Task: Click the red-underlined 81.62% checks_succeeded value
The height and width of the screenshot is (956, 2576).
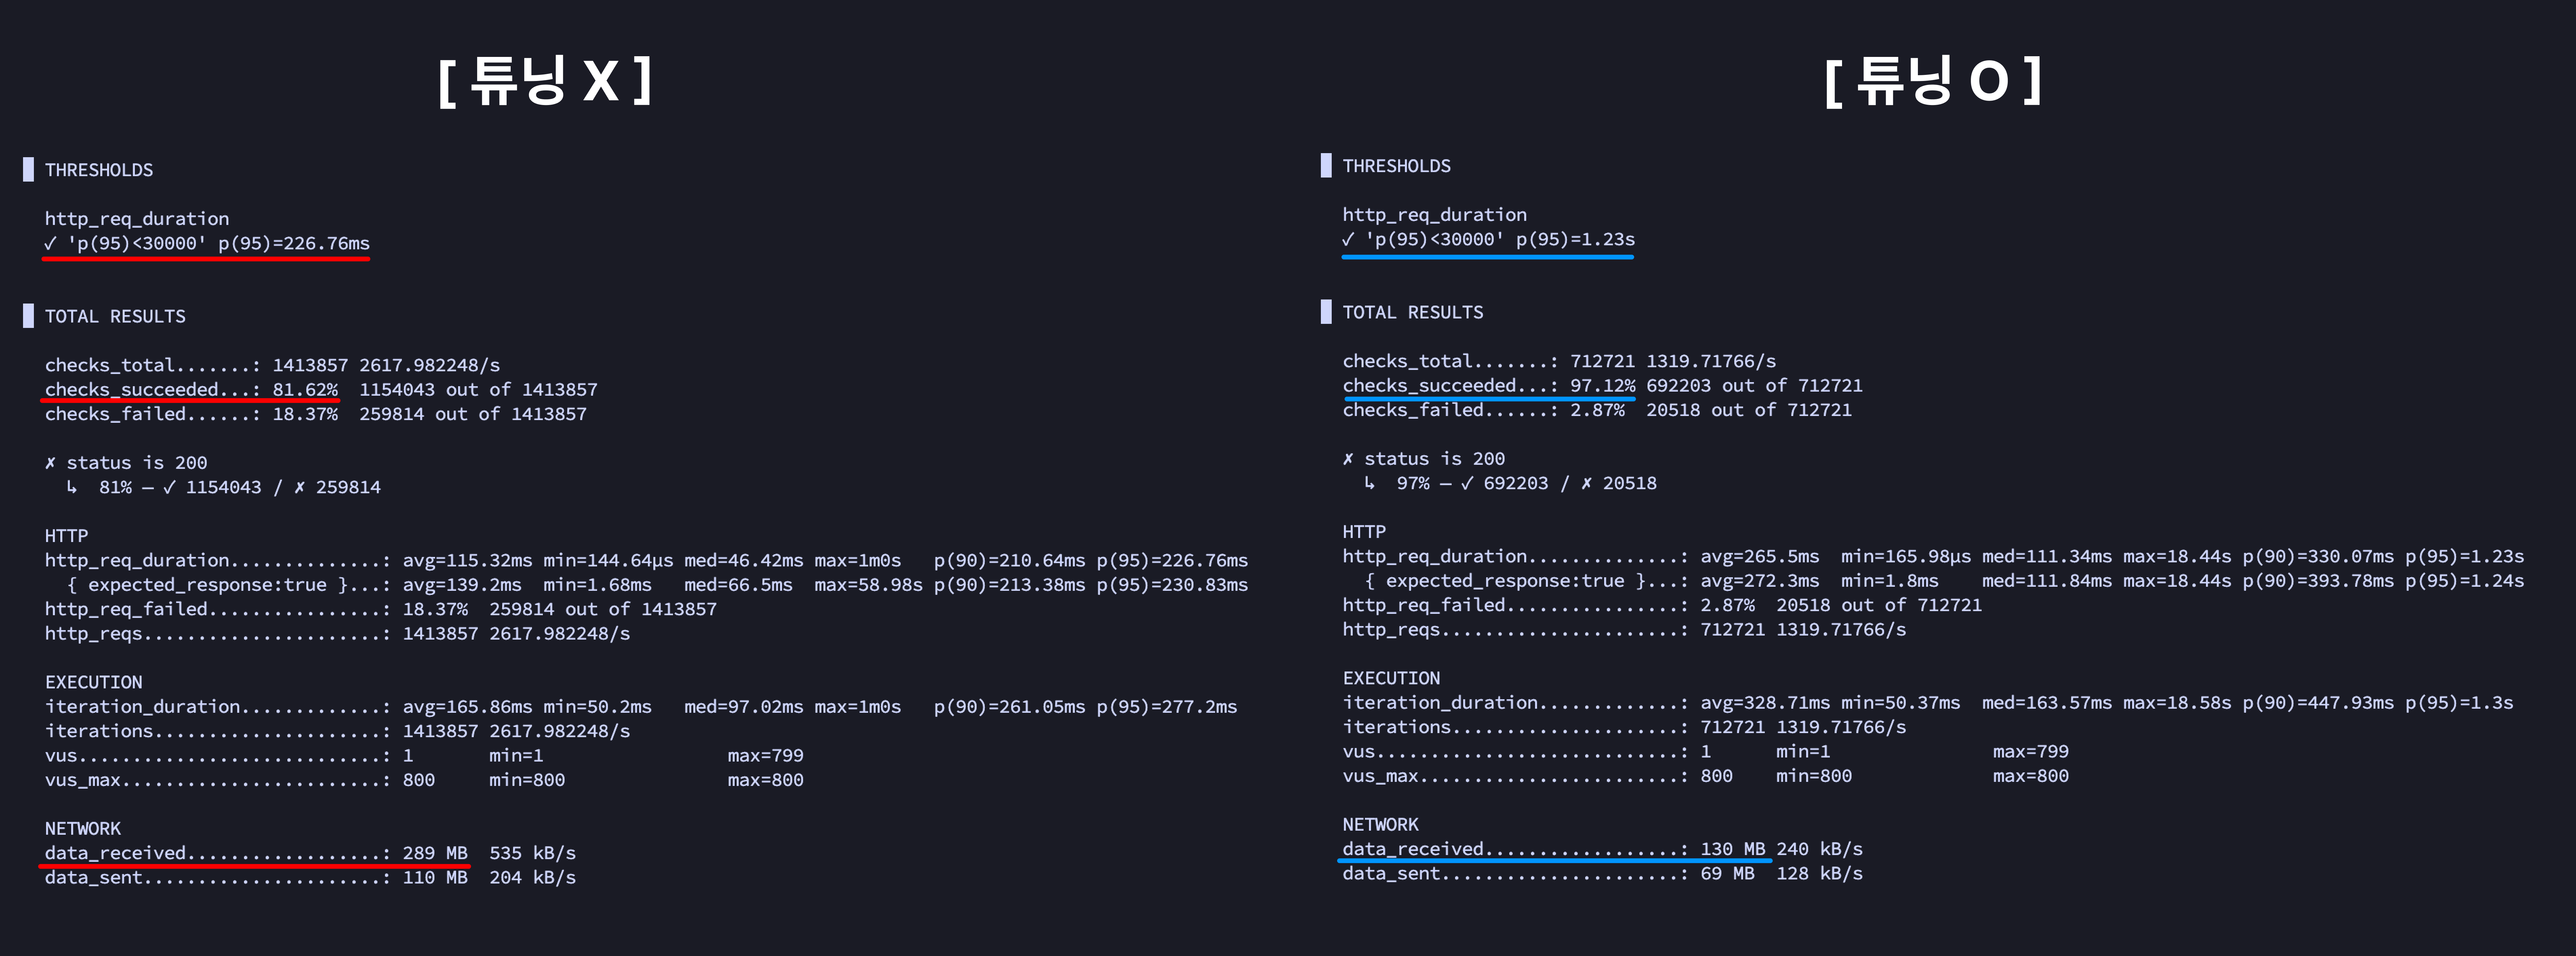Action: point(305,389)
